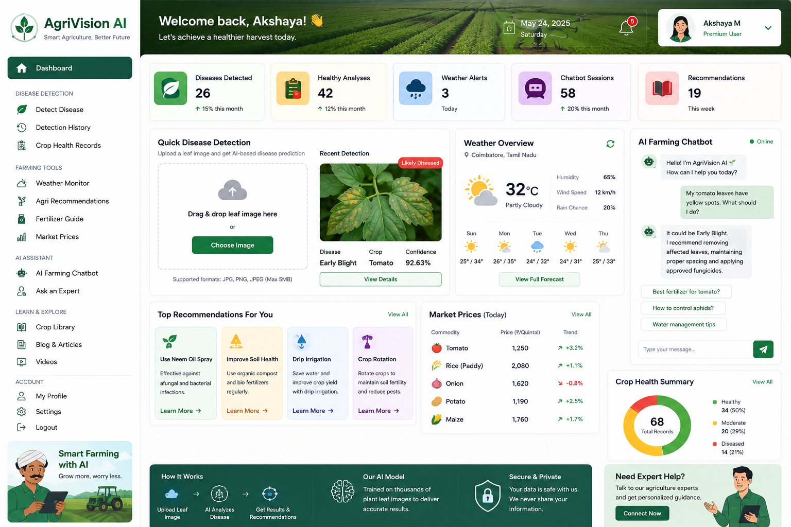Choose 'Water management tips' suggestion
This screenshot has height=527, width=791.
click(684, 324)
